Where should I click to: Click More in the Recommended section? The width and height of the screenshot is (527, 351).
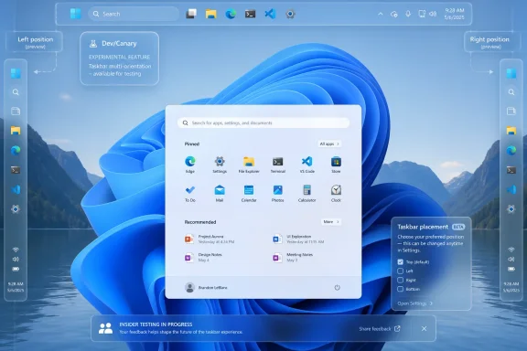[x=331, y=222]
